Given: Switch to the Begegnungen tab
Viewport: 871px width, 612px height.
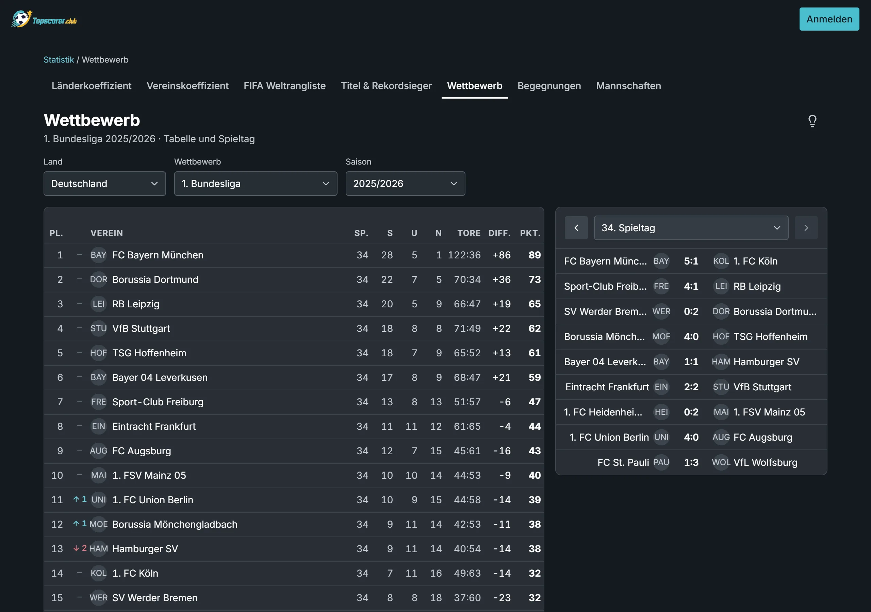Looking at the screenshot, I should click(x=549, y=86).
